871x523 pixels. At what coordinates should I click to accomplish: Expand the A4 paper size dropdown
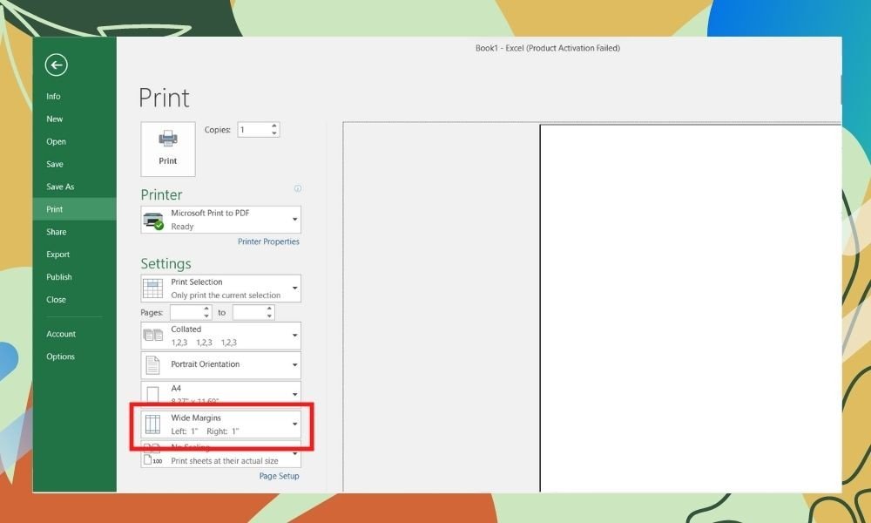295,392
